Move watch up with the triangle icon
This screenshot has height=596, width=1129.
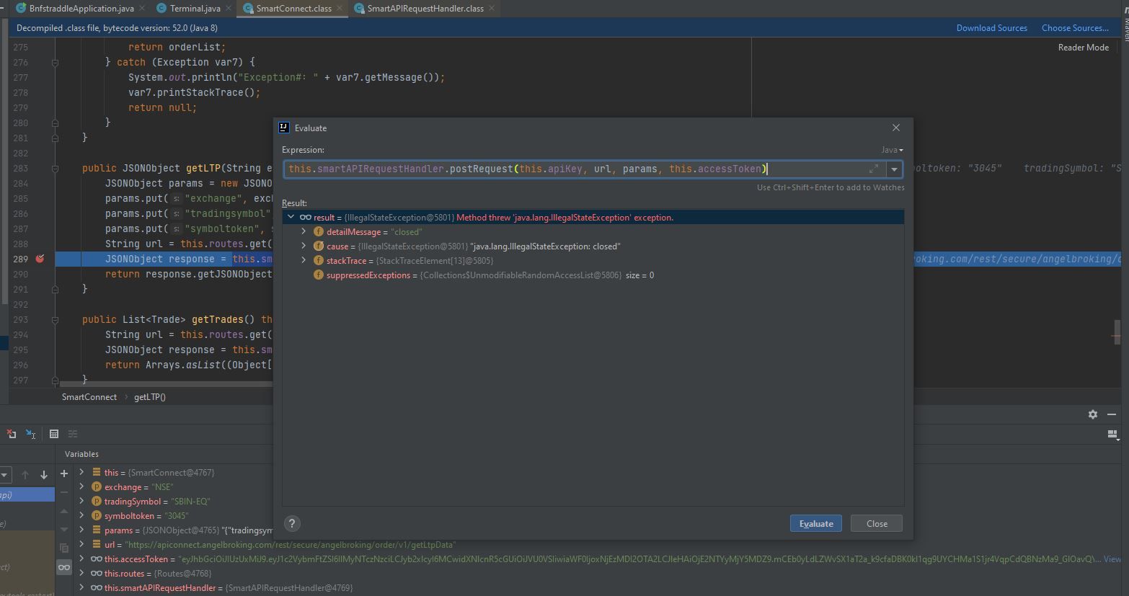(x=64, y=511)
